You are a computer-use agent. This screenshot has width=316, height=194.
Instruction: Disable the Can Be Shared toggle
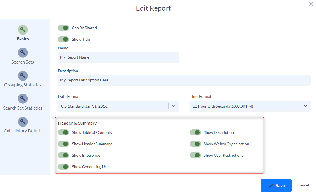[x=63, y=28]
